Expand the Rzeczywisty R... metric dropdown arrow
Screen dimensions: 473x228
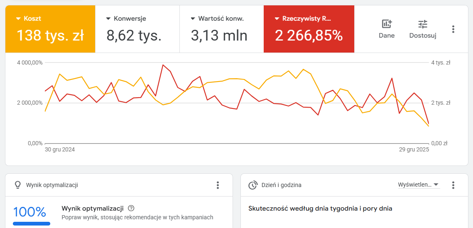[x=277, y=19]
